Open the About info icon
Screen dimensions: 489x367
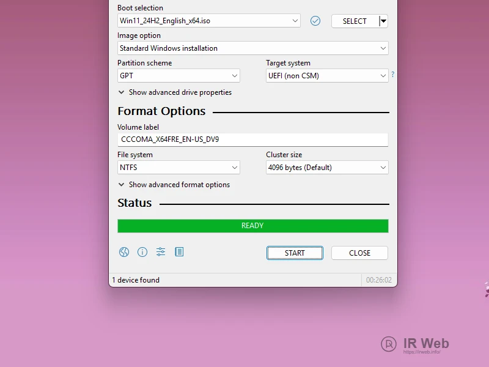pos(142,252)
